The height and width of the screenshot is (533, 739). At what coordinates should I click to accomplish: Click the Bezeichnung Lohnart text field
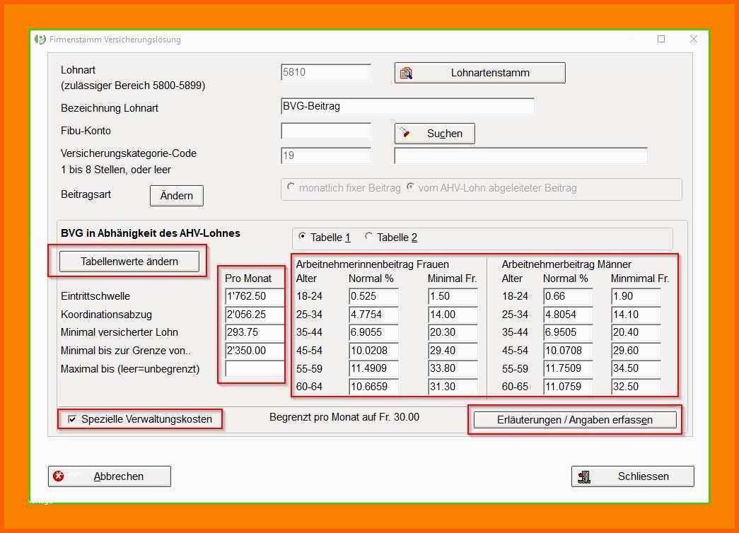click(x=407, y=107)
